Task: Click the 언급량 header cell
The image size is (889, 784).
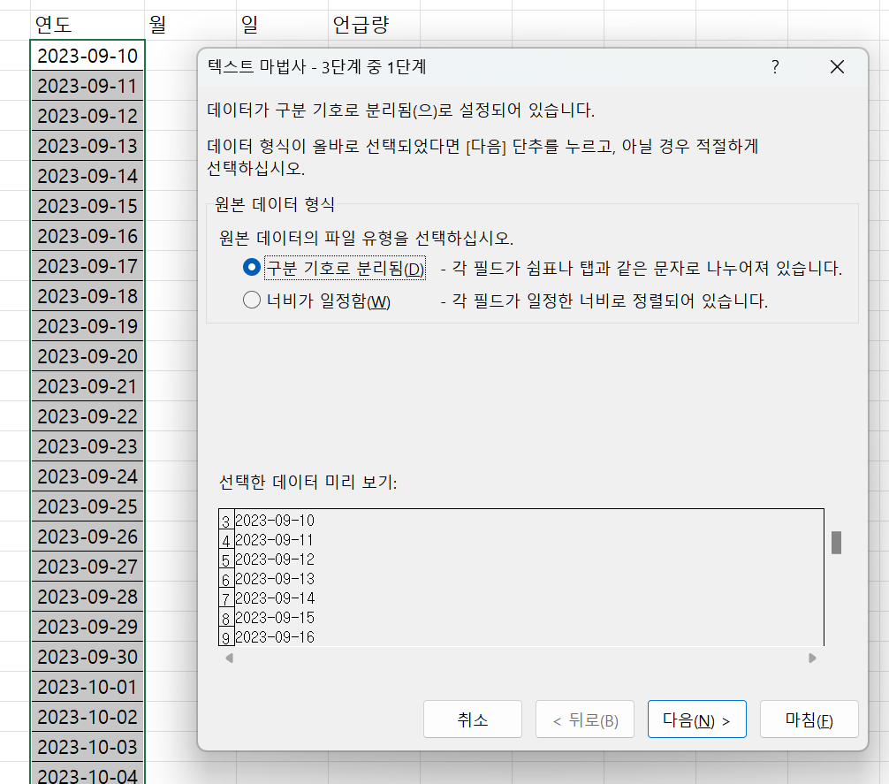Action: click(x=374, y=25)
